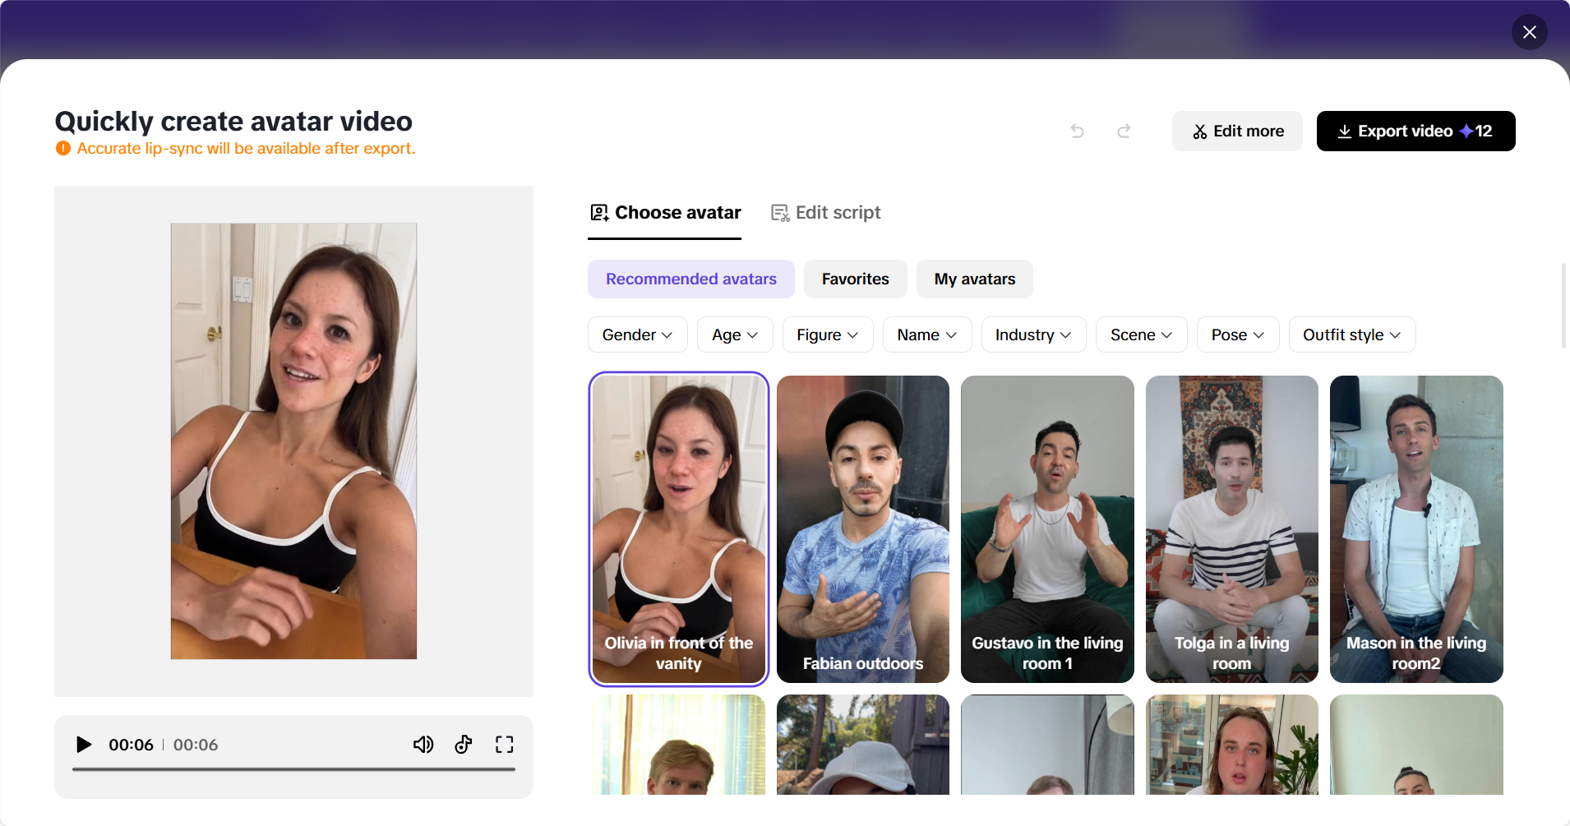Open the Outfit style dropdown
The width and height of the screenshot is (1570, 826).
pyautogui.click(x=1352, y=335)
